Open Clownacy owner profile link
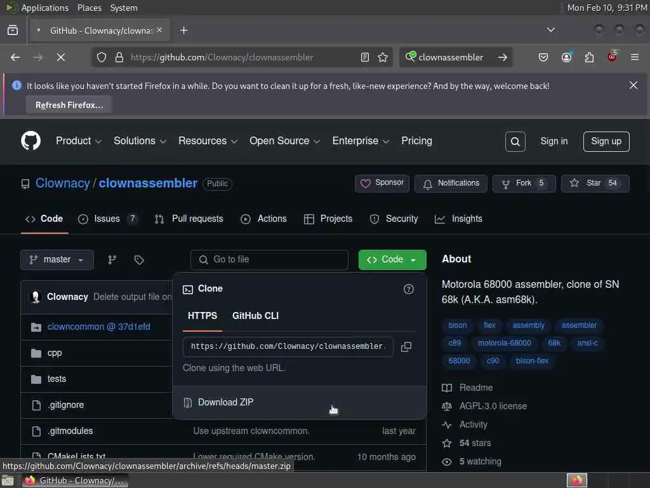The image size is (650, 488). pos(63,183)
